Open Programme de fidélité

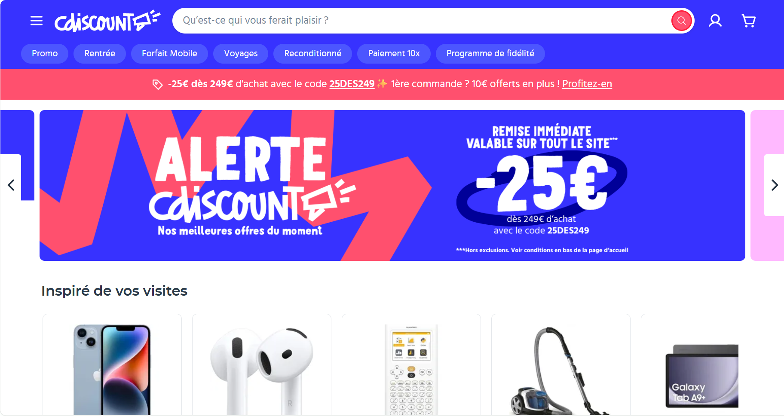click(x=490, y=54)
